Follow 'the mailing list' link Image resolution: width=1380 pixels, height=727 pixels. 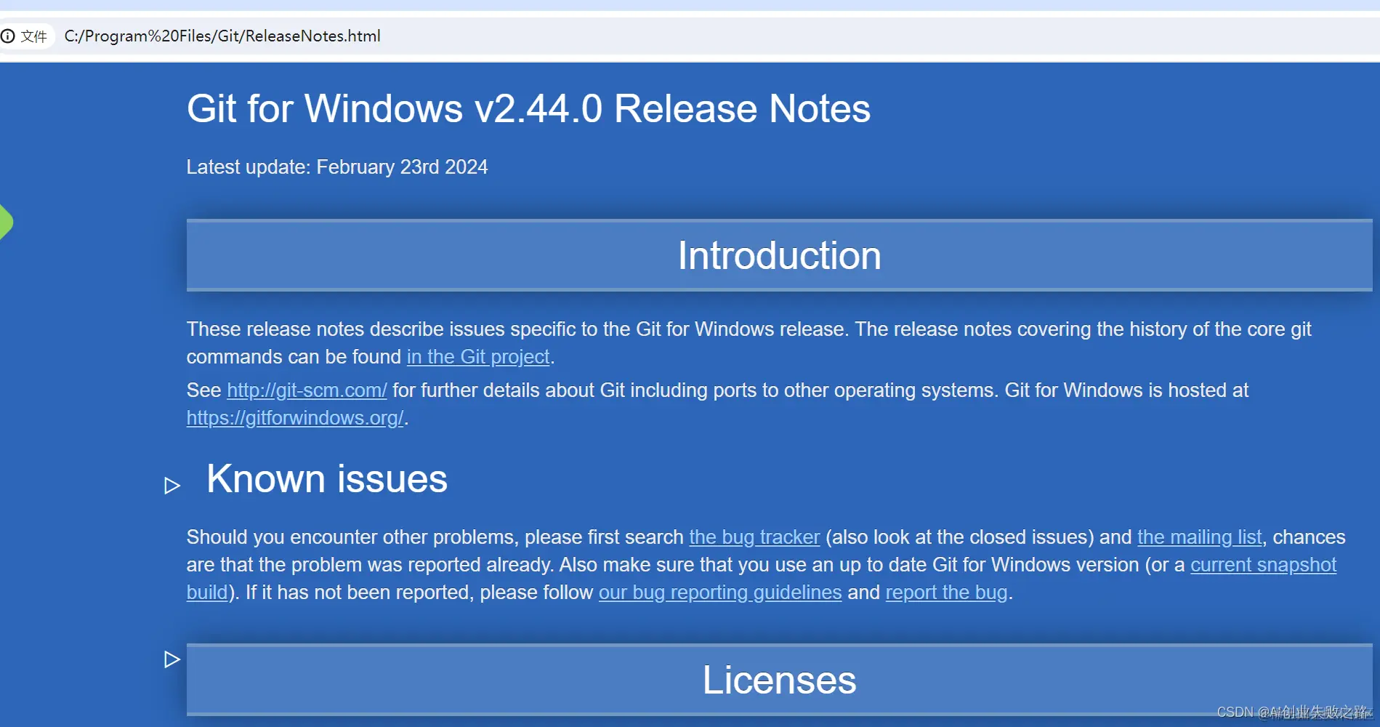(1200, 537)
